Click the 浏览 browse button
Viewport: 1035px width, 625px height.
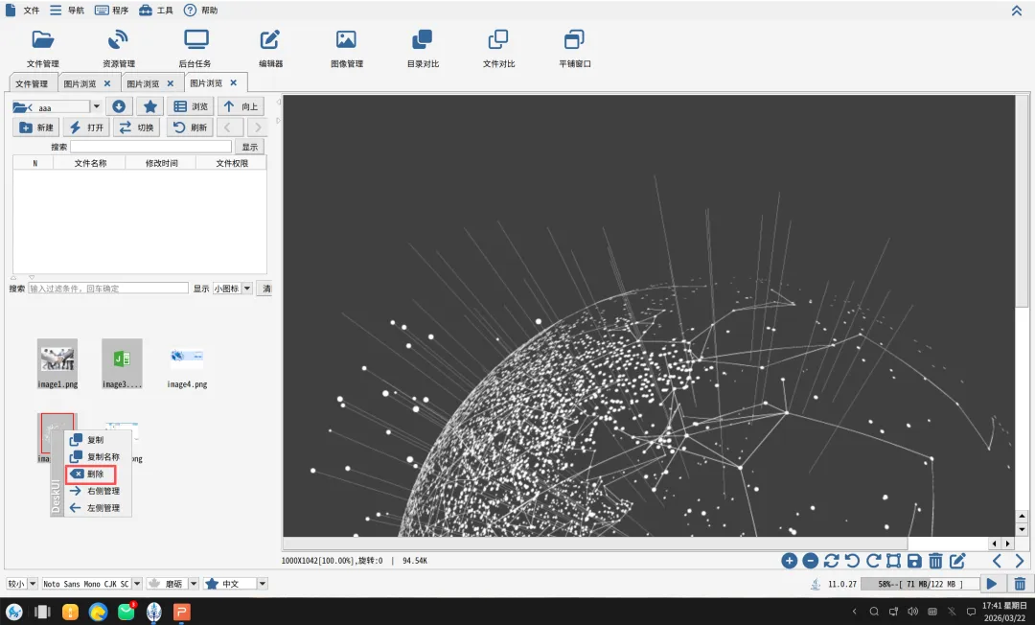click(x=190, y=106)
